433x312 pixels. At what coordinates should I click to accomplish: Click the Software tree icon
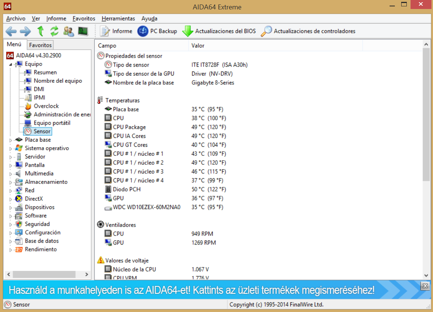coord(19,216)
